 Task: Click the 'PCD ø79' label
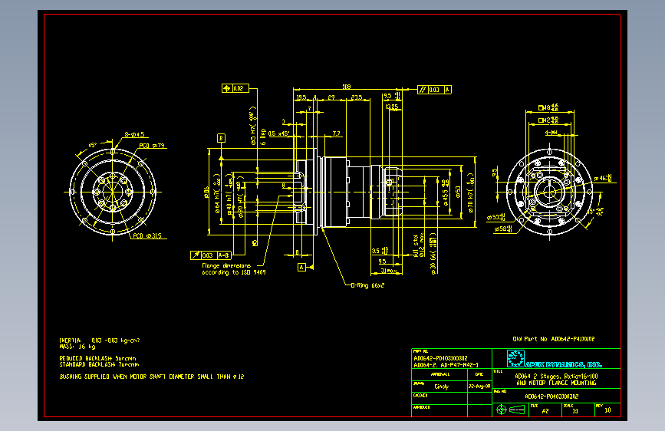152,146
